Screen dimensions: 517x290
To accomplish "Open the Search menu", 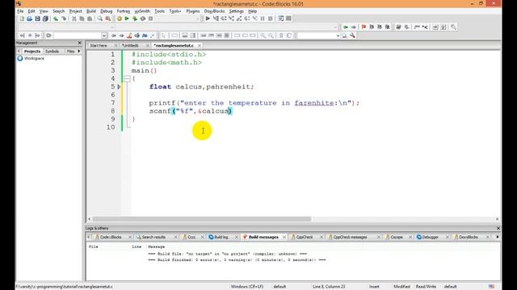I will coord(59,11).
